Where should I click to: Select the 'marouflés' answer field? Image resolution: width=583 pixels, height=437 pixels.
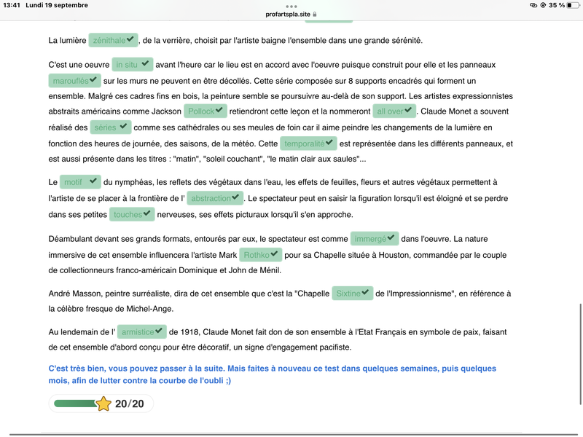click(74, 81)
